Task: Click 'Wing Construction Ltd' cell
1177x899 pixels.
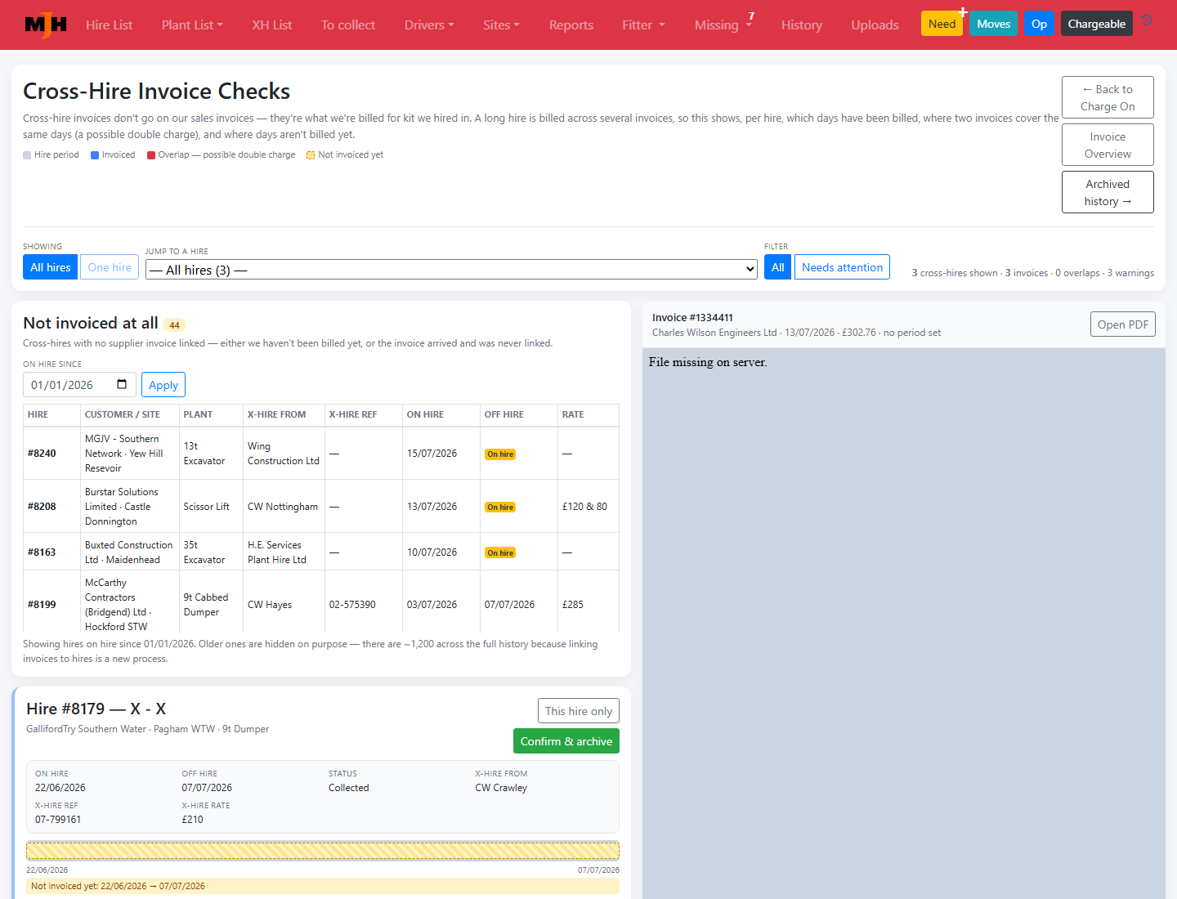Action: click(284, 454)
